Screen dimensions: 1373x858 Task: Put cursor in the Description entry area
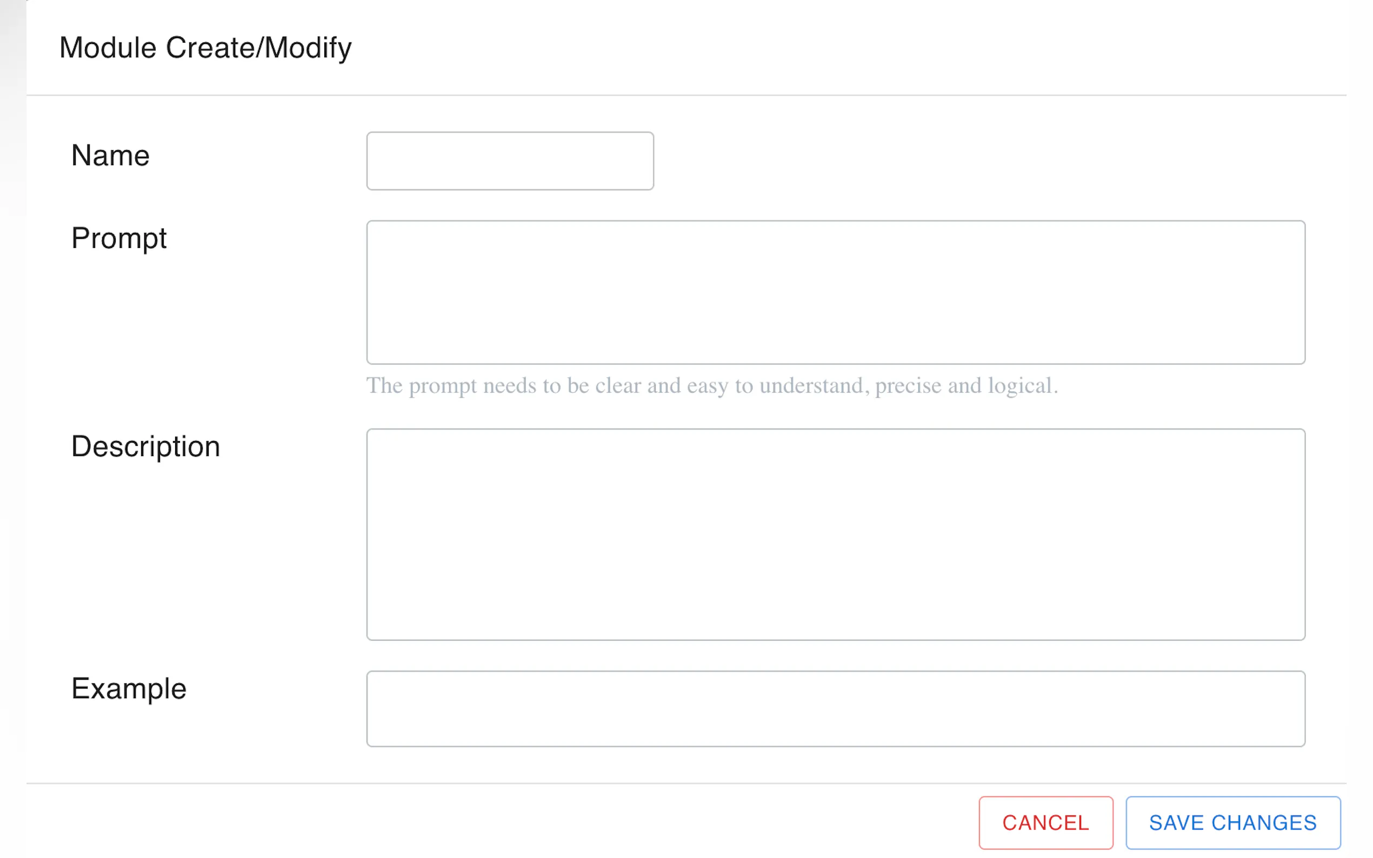click(836, 534)
